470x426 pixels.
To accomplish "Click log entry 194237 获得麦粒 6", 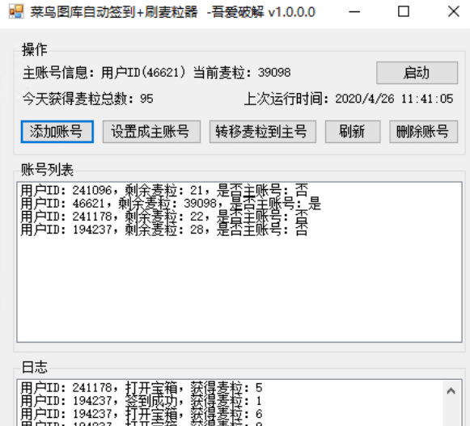I will [142, 414].
